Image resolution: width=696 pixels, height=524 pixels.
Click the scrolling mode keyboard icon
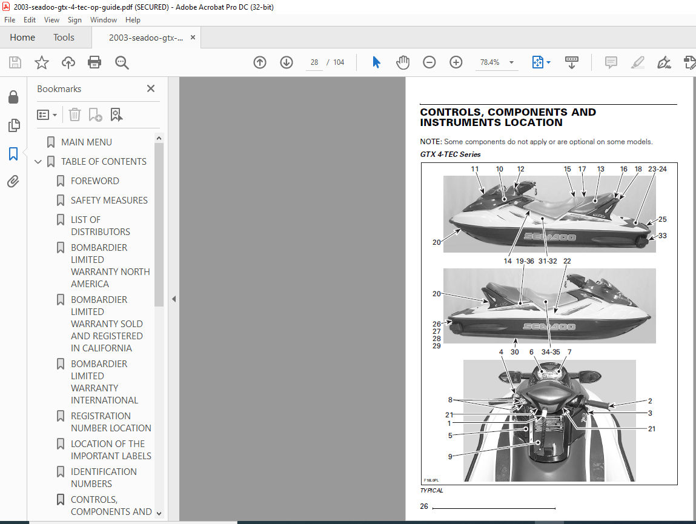[x=571, y=62]
